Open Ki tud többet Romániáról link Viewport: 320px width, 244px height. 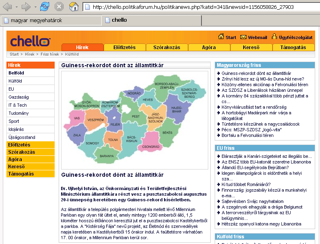point(246,184)
